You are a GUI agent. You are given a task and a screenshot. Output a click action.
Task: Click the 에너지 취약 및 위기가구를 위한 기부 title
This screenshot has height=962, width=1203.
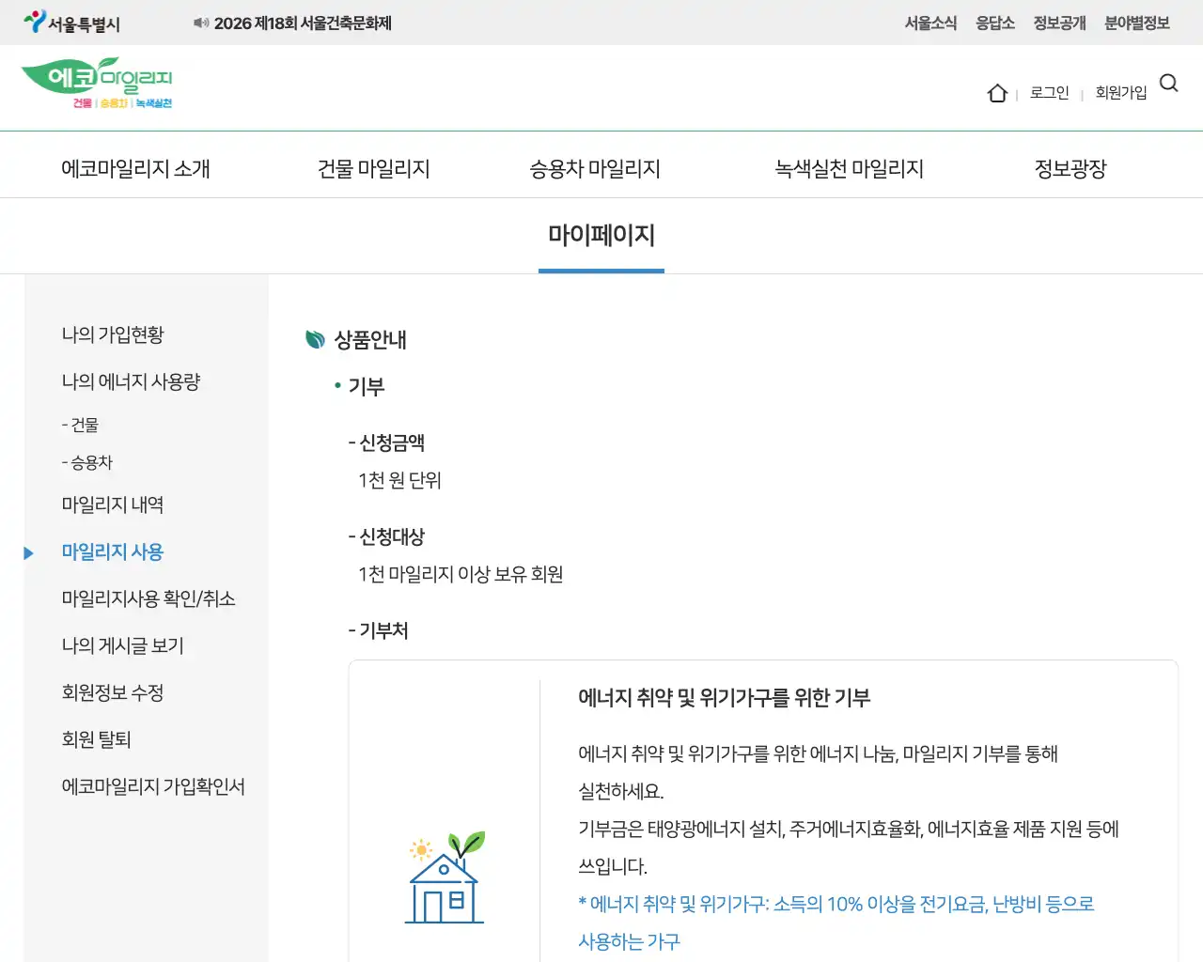[725, 697]
